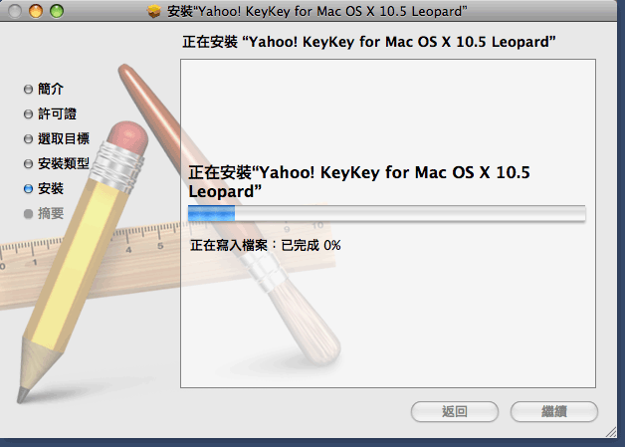Click the status text 正在寫入檔案：已完成 0%
The image size is (625, 447).
[x=266, y=245]
